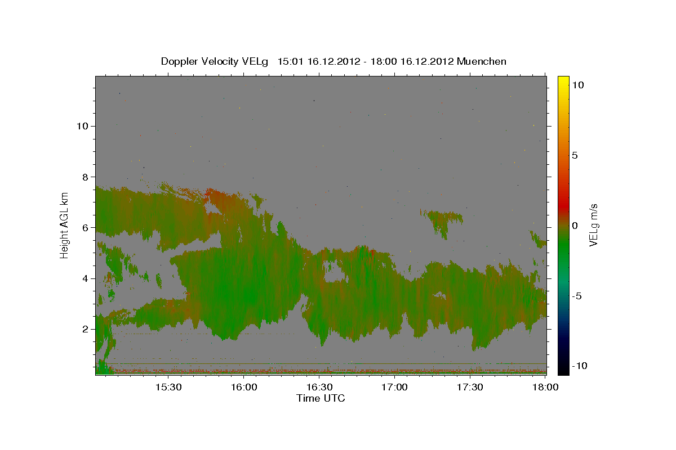Click the 'VELg m/s' colorbar label

point(593,225)
